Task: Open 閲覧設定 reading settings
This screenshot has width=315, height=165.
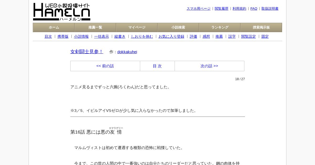Action: pos(249,37)
